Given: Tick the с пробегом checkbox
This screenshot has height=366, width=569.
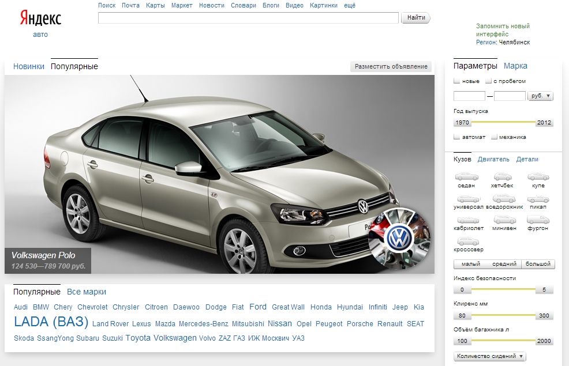Looking at the screenshot, I should tap(488, 81).
